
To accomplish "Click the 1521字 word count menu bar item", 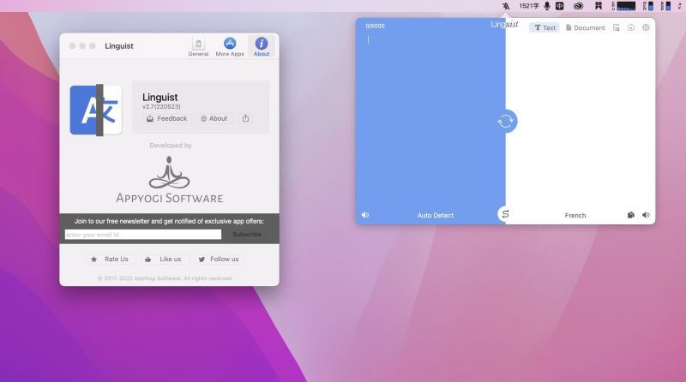I will tap(528, 6).
